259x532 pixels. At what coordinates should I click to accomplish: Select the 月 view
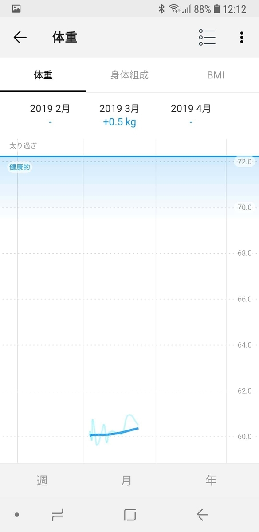126,481
